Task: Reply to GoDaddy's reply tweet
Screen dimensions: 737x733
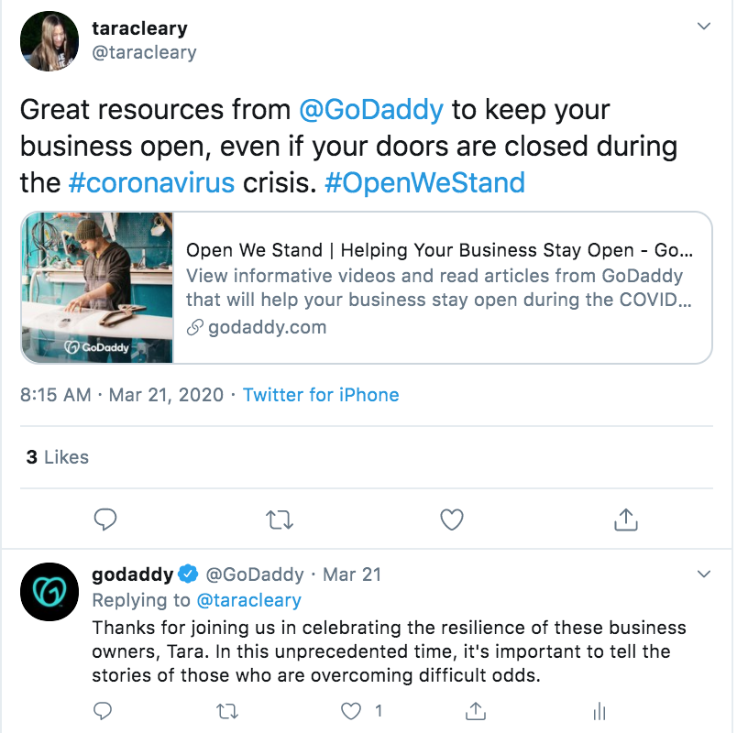Action: [104, 710]
